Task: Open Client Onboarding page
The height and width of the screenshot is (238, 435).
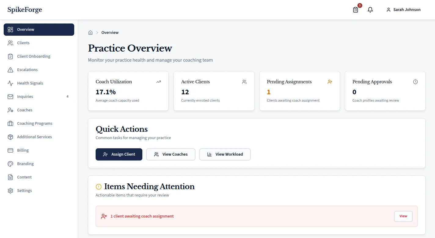Action: (39, 56)
